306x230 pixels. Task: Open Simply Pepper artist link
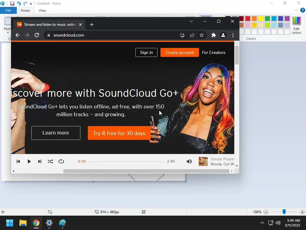(222, 159)
